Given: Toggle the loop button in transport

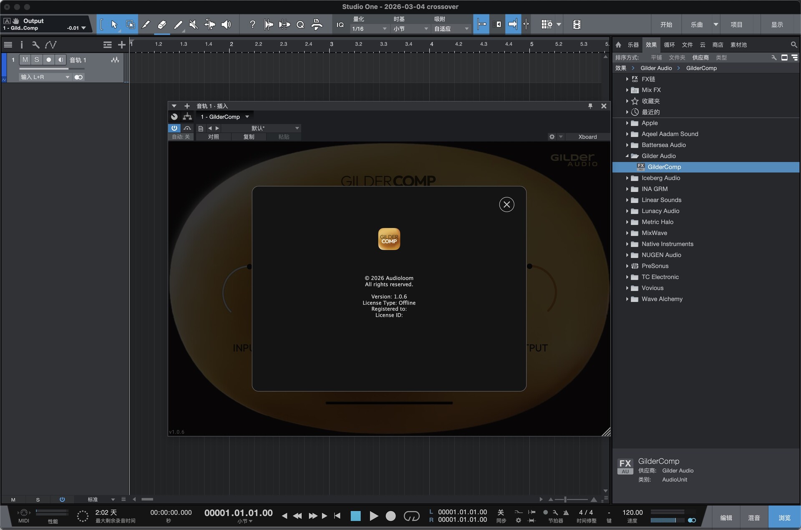Looking at the screenshot, I should tap(411, 516).
